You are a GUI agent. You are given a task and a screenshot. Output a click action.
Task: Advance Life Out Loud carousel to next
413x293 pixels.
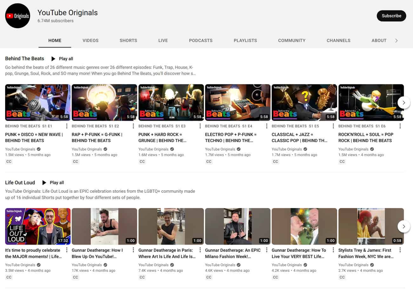coord(404,226)
